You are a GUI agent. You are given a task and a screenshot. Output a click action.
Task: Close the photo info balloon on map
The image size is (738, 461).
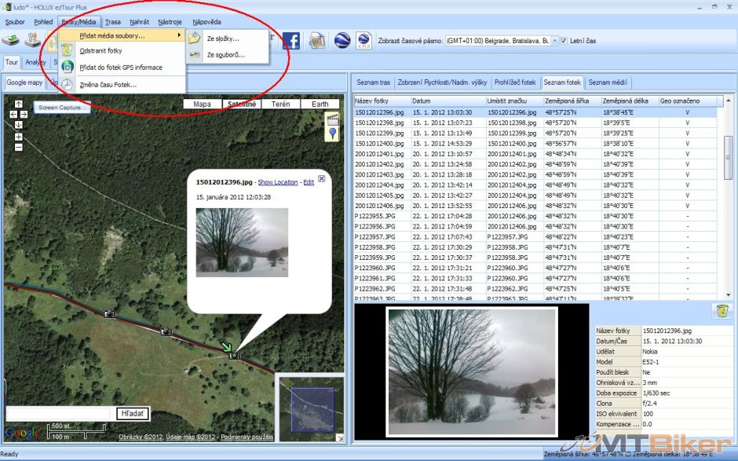click(x=321, y=179)
